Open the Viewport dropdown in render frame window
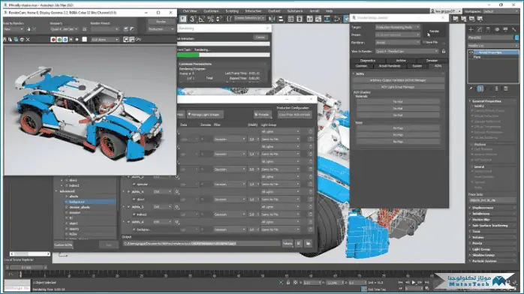 coord(64,29)
